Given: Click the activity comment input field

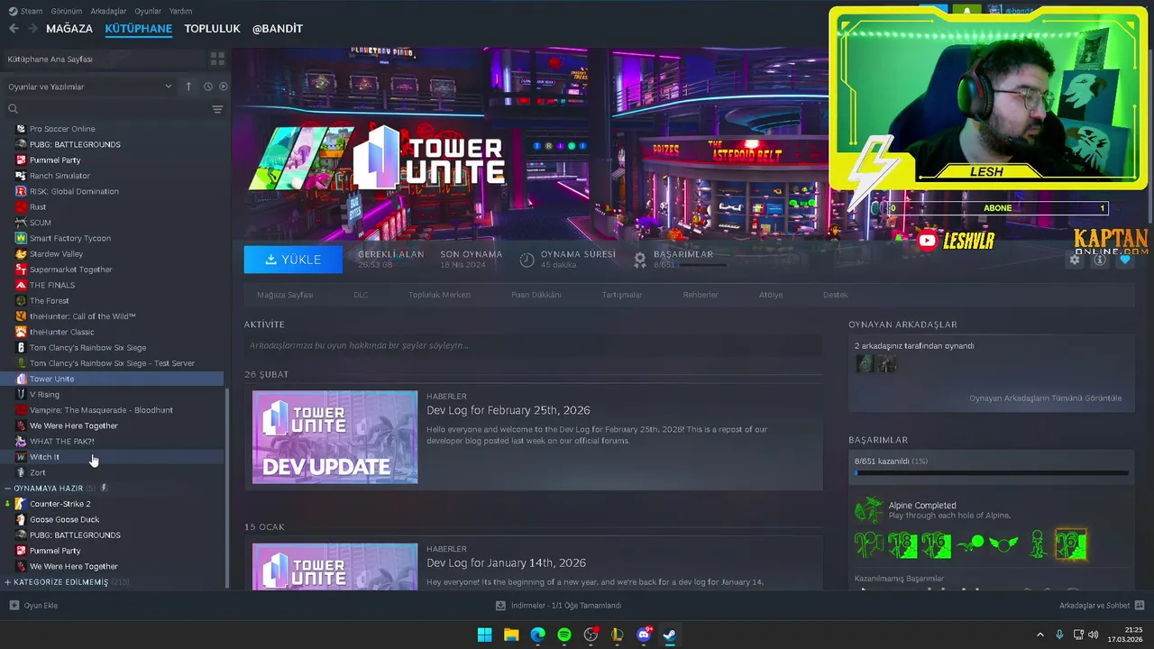Looking at the screenshot, I should point(533,345).
